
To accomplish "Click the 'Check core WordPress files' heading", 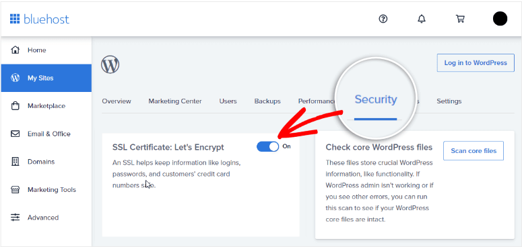I will (x=379, y=147).
